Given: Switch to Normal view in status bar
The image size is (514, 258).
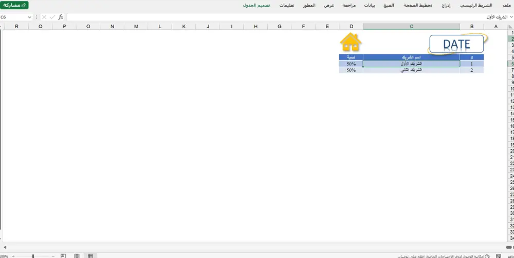Looking at the screenshot, I should point(90,256).
